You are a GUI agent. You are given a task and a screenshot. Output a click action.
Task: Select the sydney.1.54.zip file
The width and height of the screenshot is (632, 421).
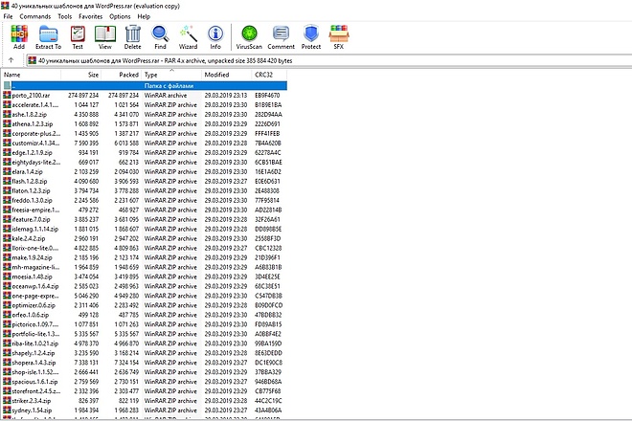click(x=32, y=410)
